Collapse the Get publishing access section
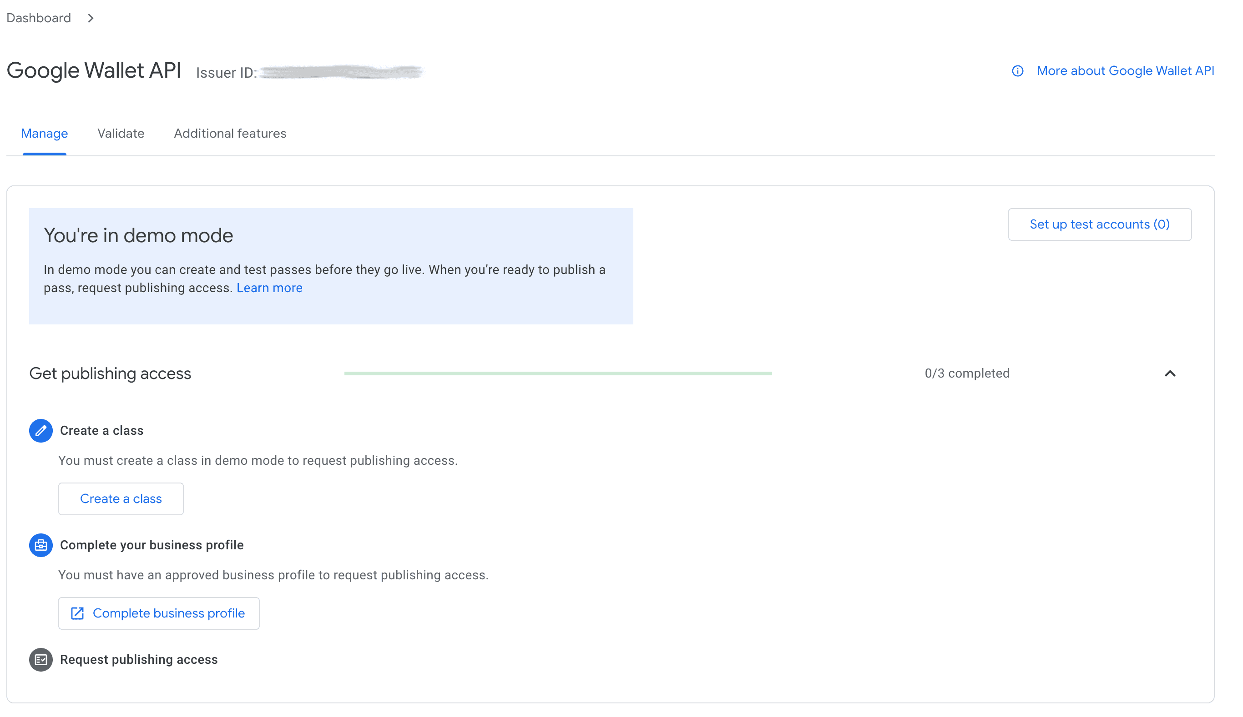 pyautogui.click(x=1170, y=373)
